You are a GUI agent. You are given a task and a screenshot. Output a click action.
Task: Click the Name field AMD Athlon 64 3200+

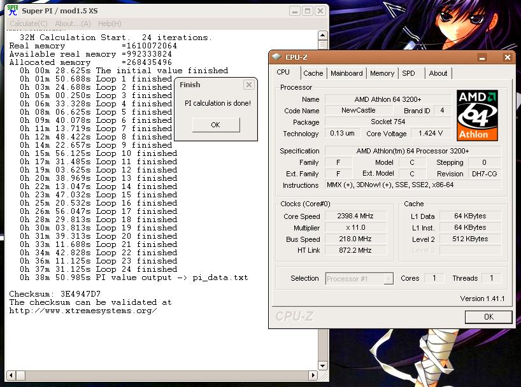(388, 99)
